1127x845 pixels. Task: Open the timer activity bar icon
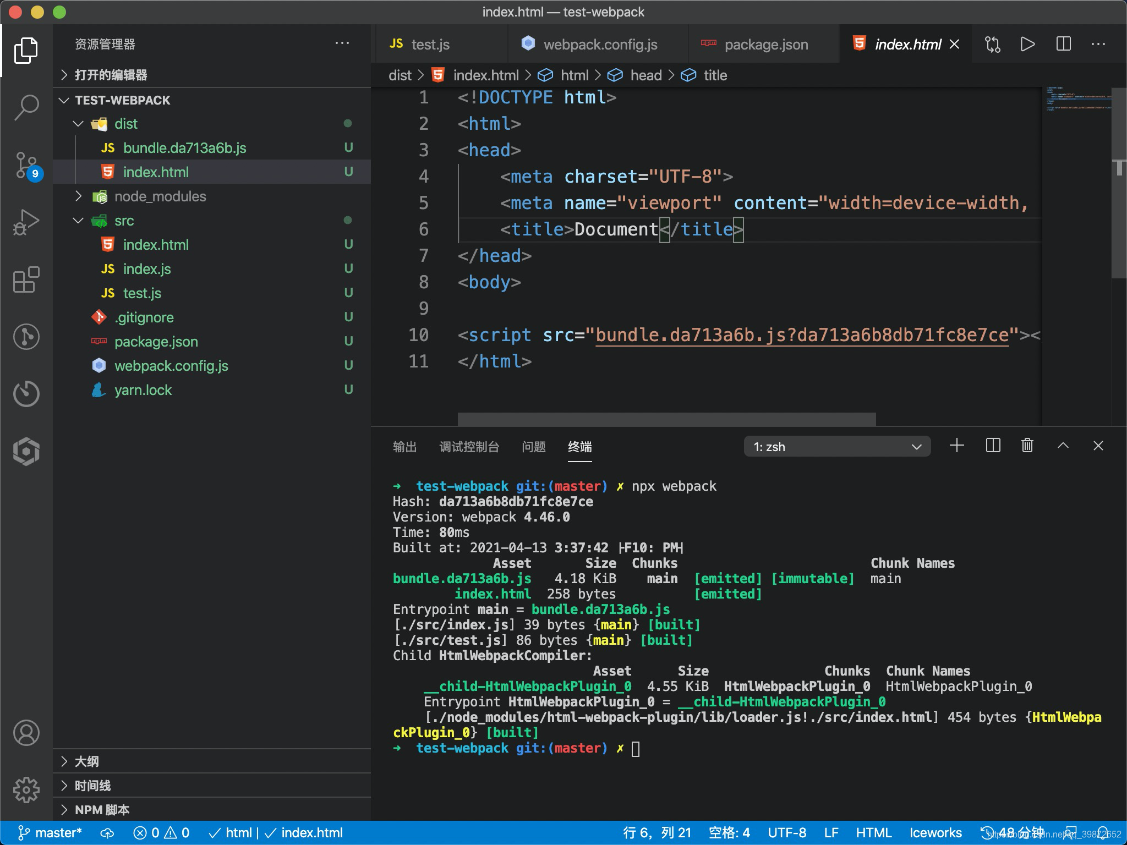pyautogui.click(x=26, y=393)
